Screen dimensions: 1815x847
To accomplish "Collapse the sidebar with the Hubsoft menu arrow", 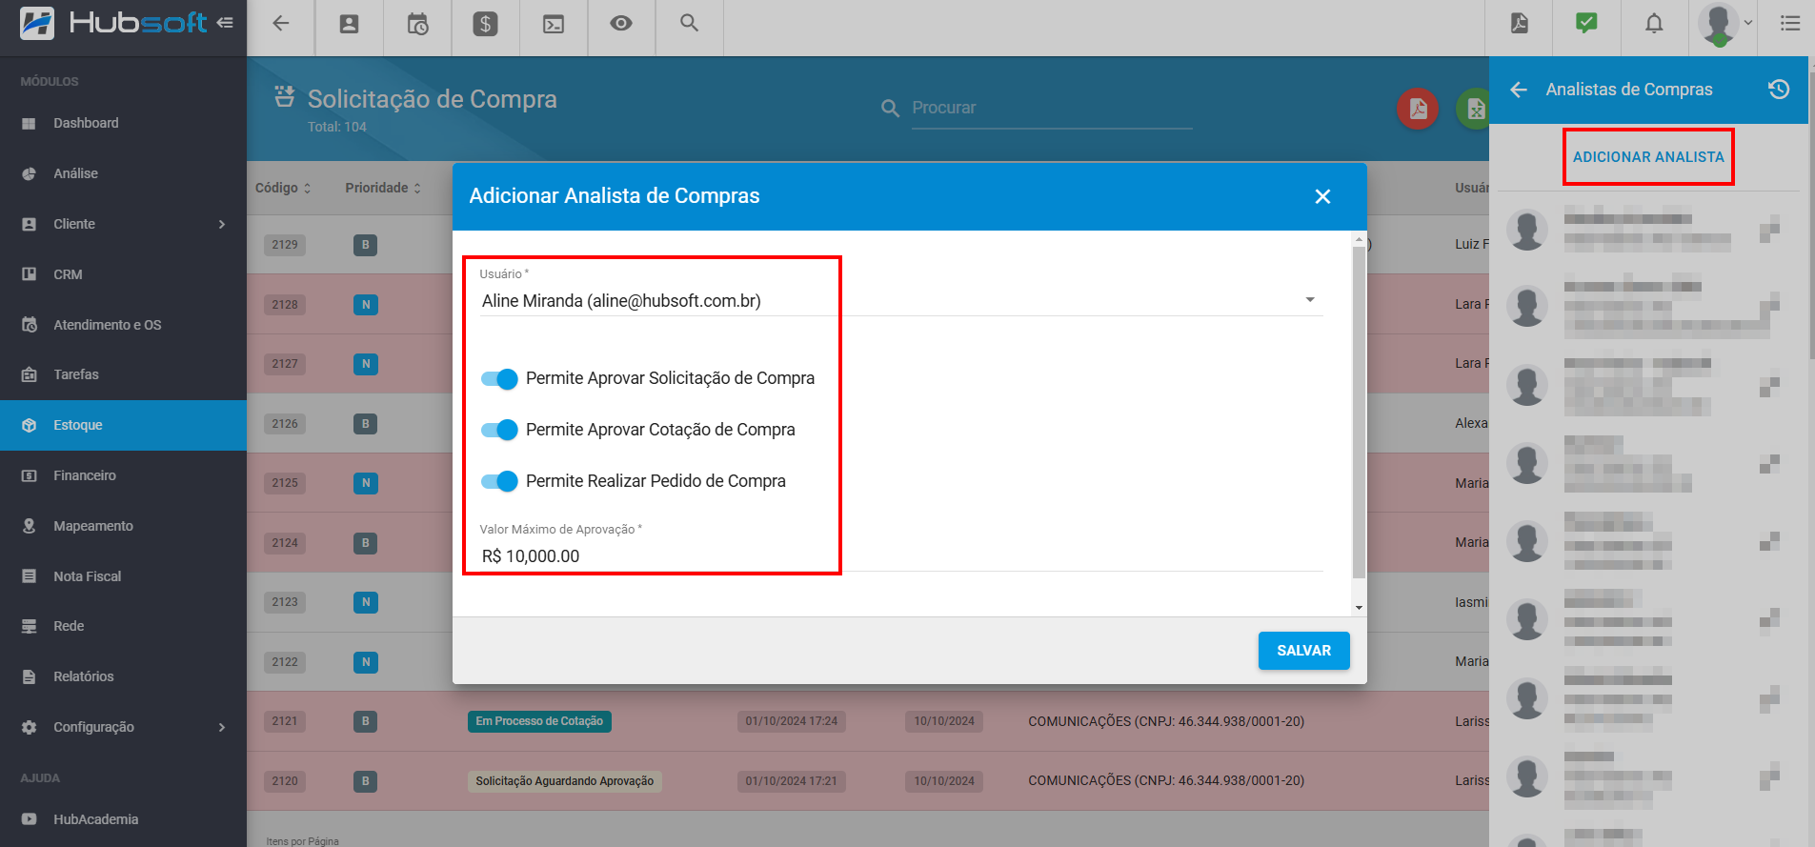I will point(225,23).
